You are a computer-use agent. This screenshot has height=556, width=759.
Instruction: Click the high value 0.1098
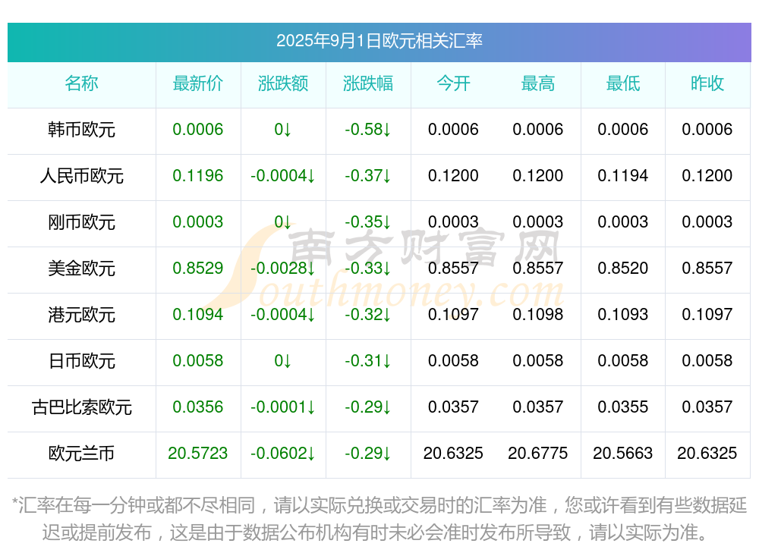538,315
